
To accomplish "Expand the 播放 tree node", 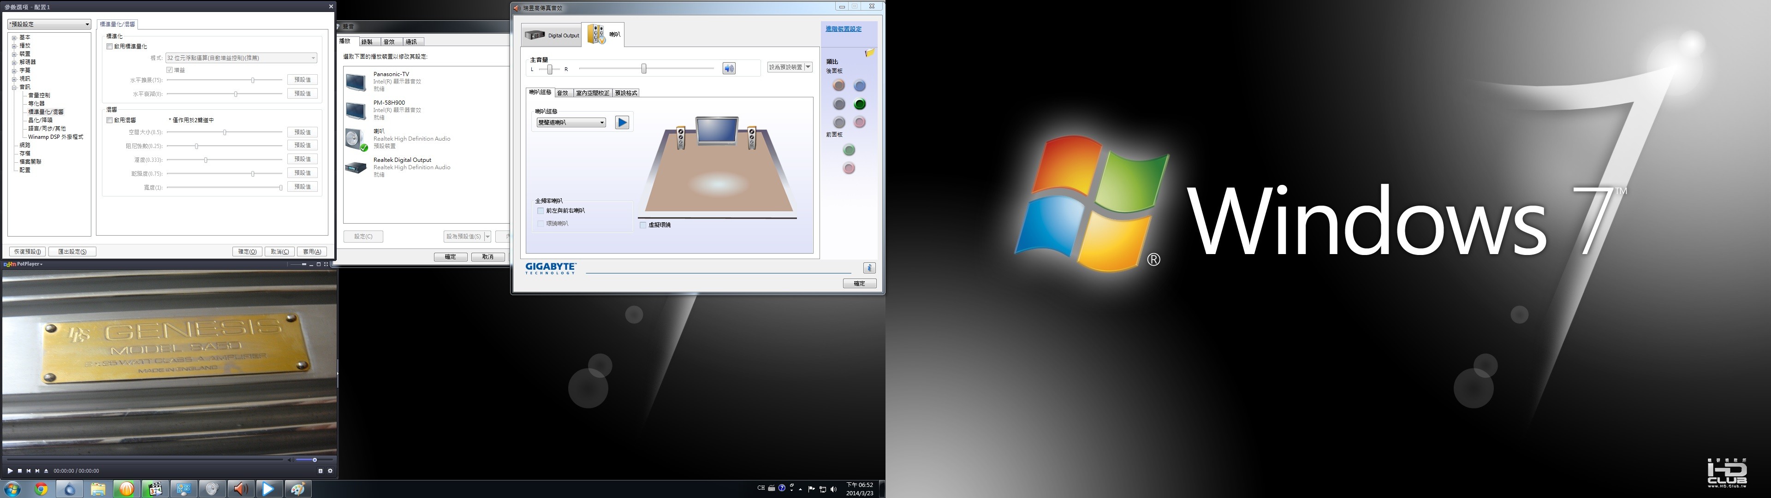I will 14,46.
